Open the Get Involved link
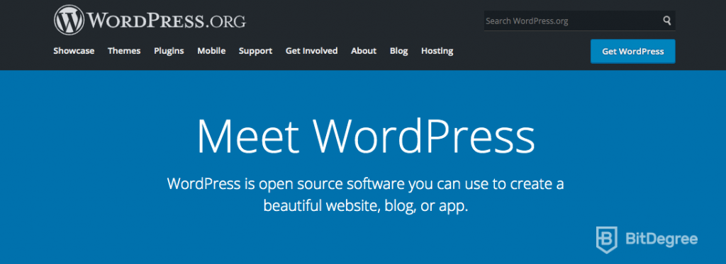The width and height of the screenshot is (726, 264). pos(312,51)
